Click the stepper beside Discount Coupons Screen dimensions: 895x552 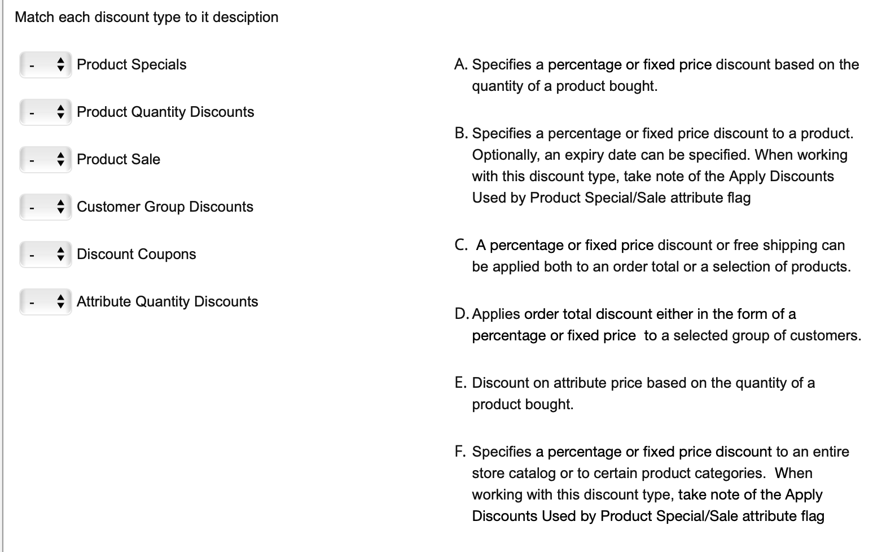point(61,254)
